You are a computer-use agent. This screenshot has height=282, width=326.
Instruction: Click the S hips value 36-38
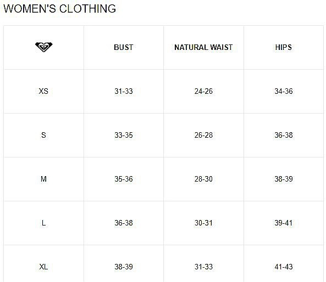pos(284,135)
